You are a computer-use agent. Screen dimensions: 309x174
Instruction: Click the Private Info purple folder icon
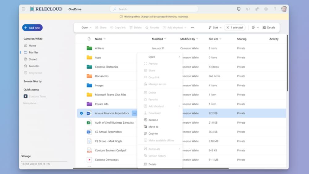coord(89,104)
